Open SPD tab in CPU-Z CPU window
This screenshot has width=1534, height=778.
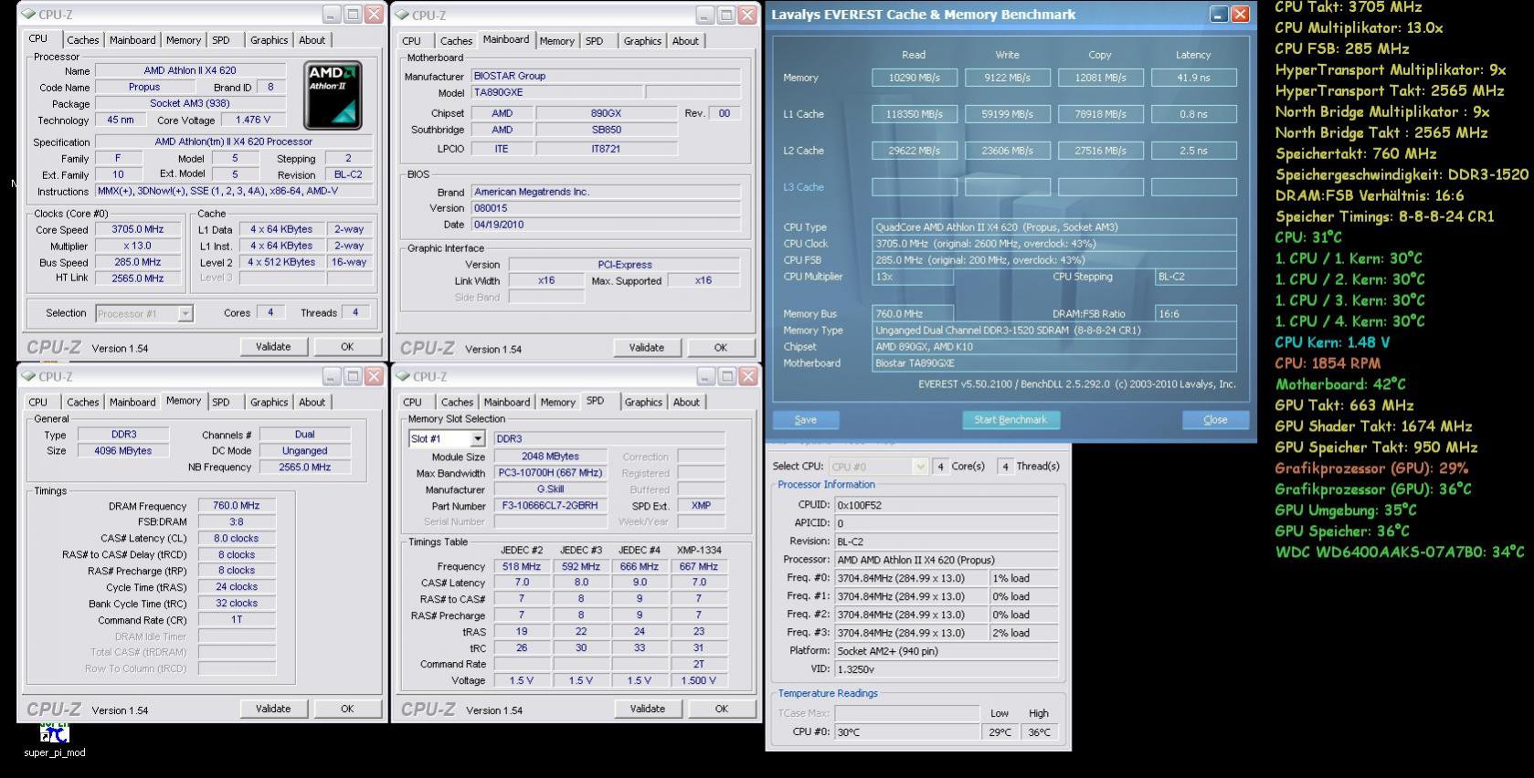tap(221, 40)
